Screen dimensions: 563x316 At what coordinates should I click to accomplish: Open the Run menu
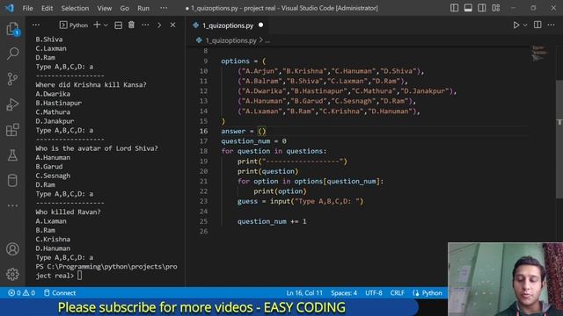[x=143, y=8]
